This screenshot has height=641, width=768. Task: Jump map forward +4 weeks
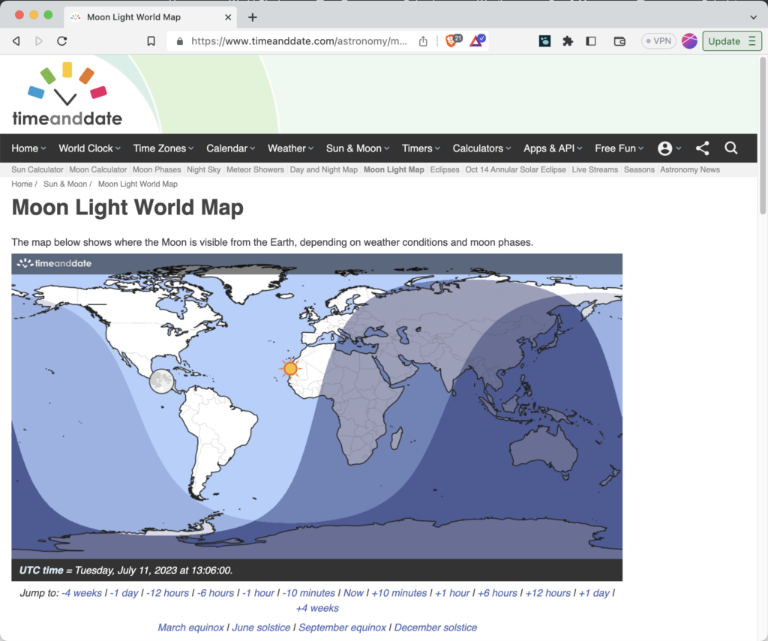[x=317, y=608]
